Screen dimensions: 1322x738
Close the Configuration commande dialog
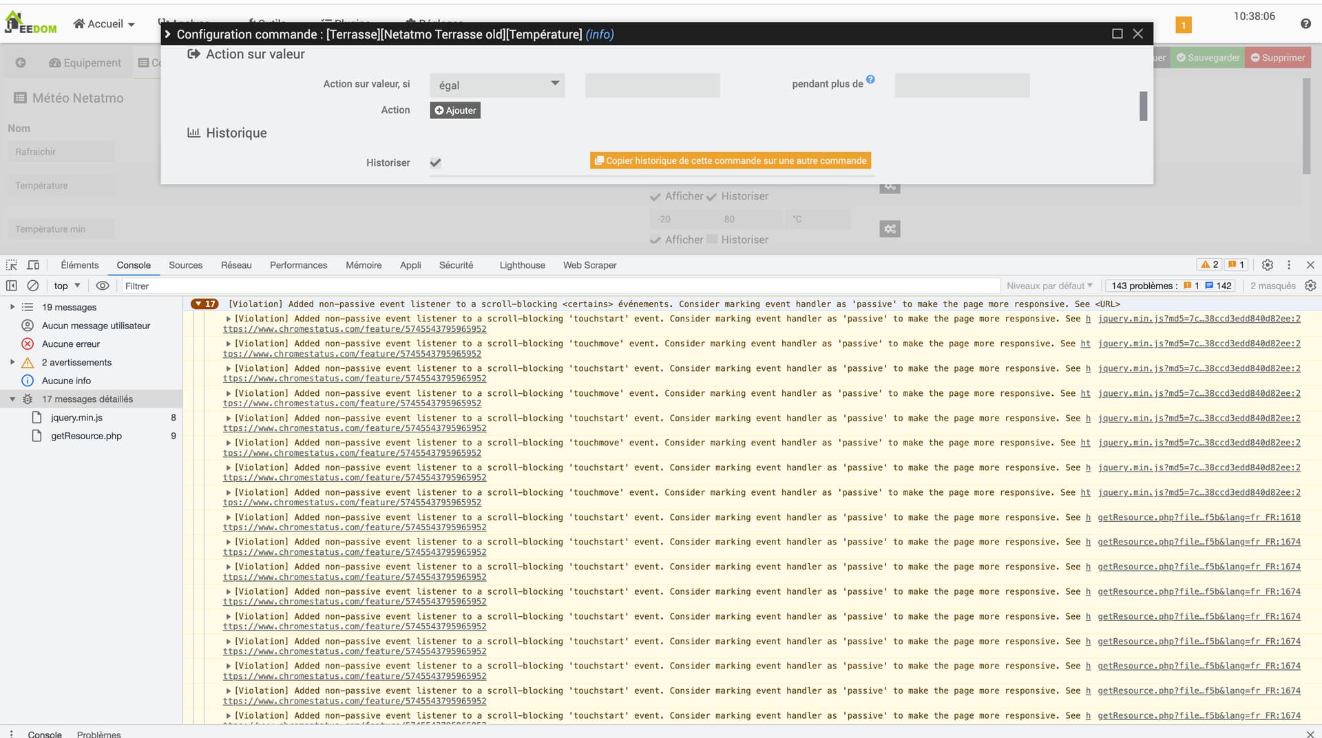[x=1137, y=34]
